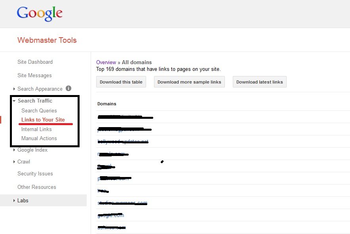Open Manual Actions

(x=39, y=139)
